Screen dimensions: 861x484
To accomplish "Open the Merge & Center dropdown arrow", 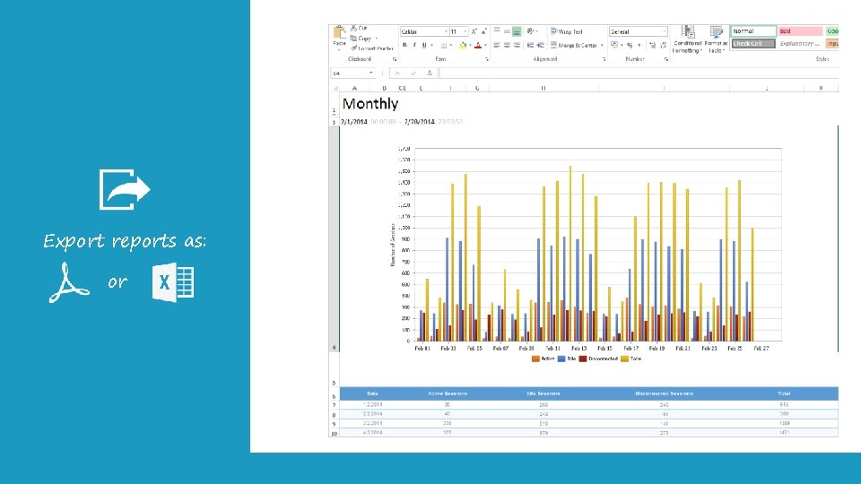I will tap(602, 46).
